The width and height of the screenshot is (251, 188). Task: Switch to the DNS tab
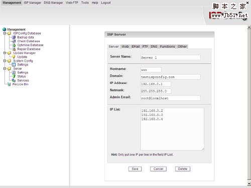tap(154, 47)
